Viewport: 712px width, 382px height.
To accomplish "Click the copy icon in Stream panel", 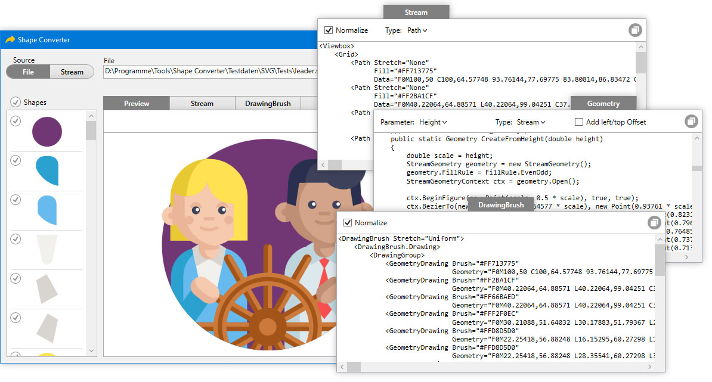I will point(635,30).
